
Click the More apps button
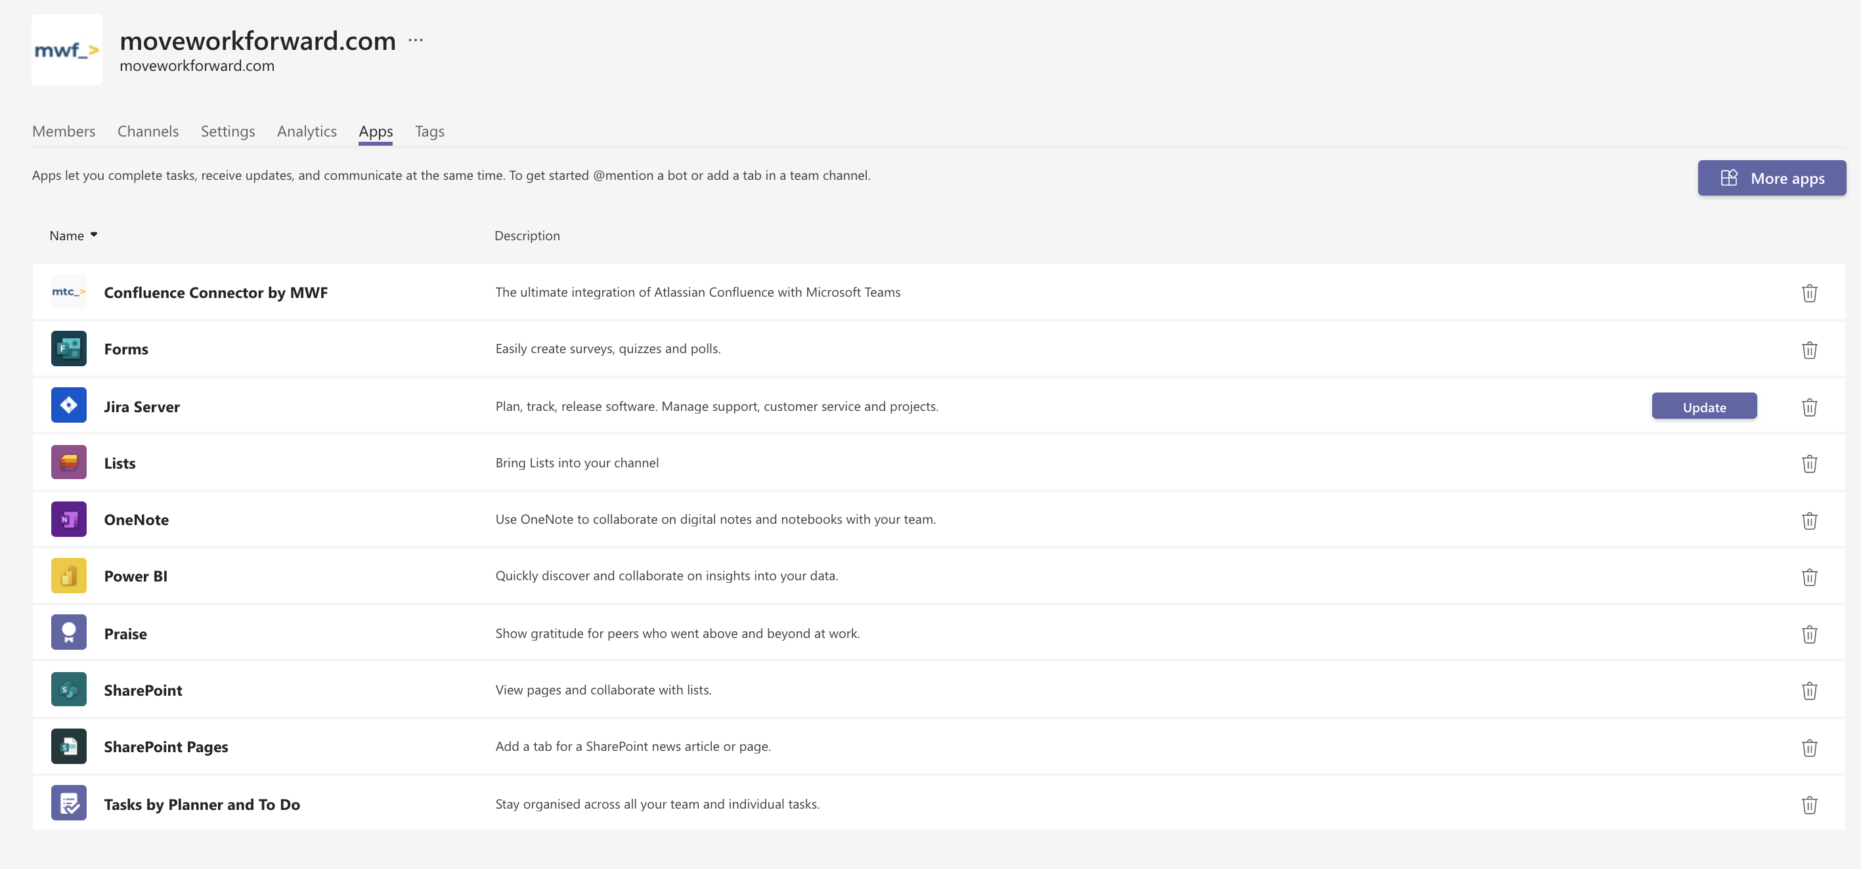[x=1772, y=179]
